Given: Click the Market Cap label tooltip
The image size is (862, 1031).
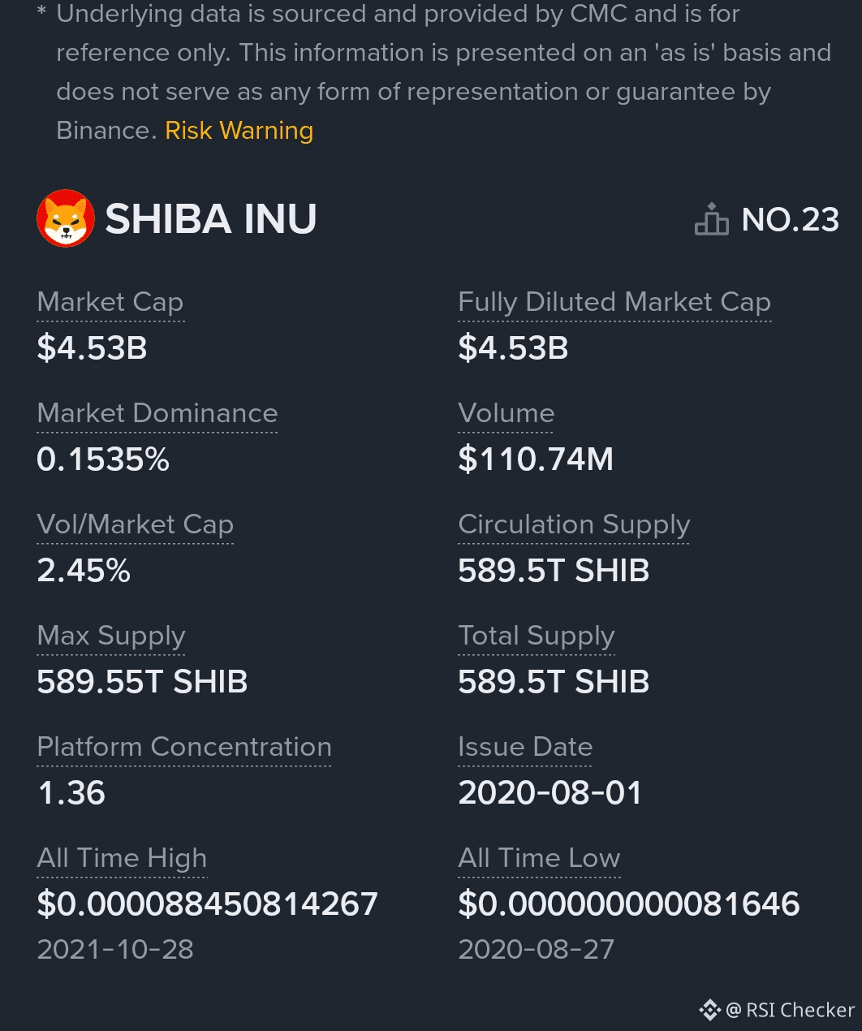Looking at the screenshot, I should (110, 302).
